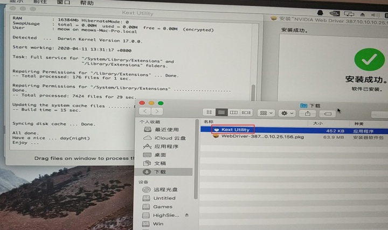This screenshot has height=230, width=388.
Task: Click the green success checkmark in the NVIDIA installer
Action: point(370,59)
